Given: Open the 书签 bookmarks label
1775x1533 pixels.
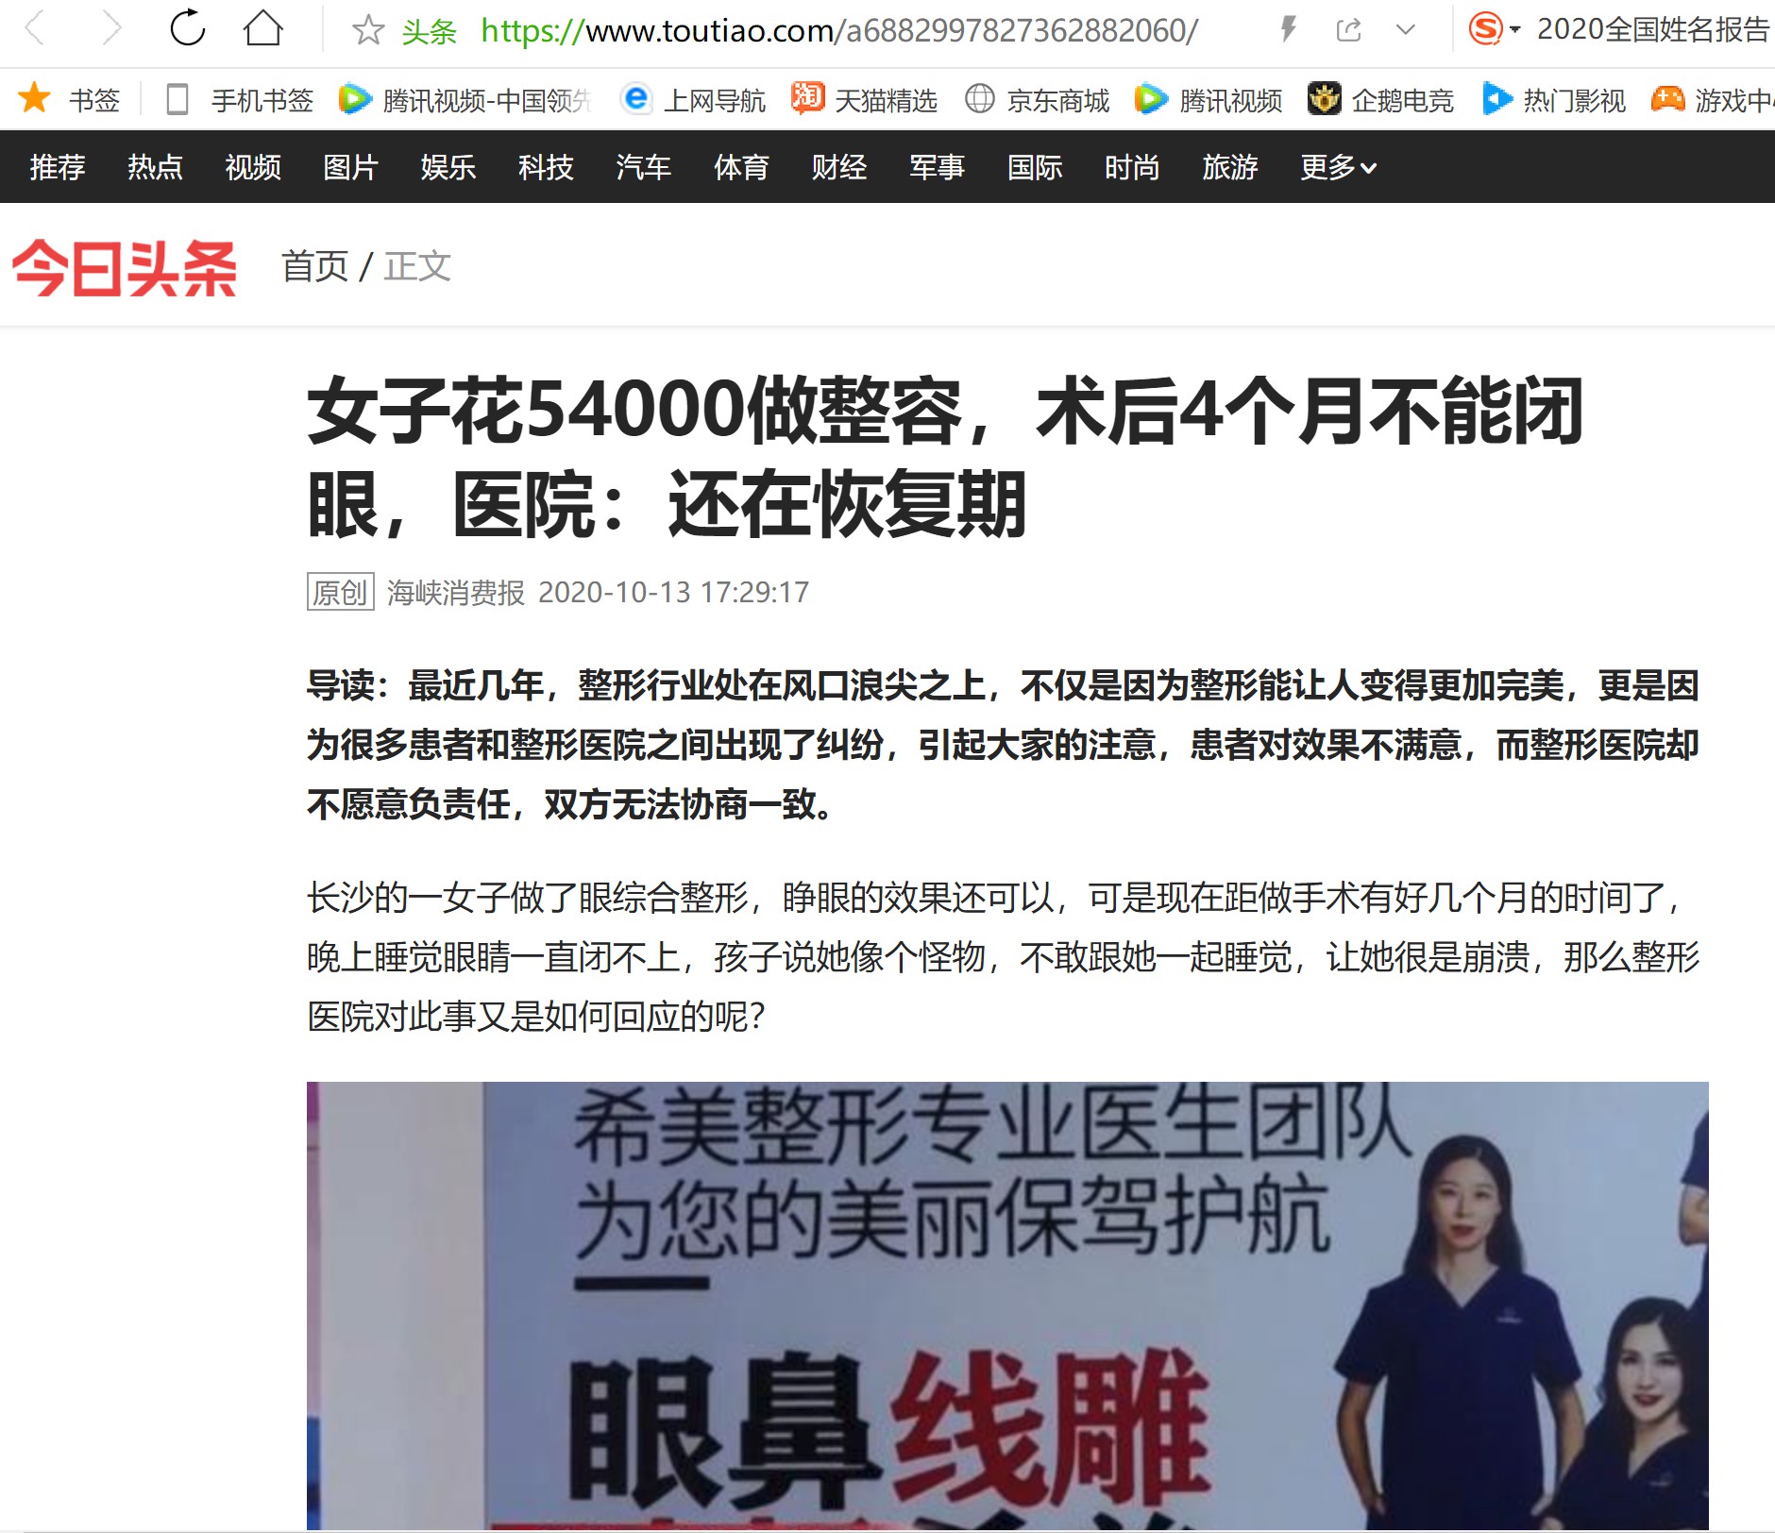Looking at the screenshot, I should [x=94, y=100].
